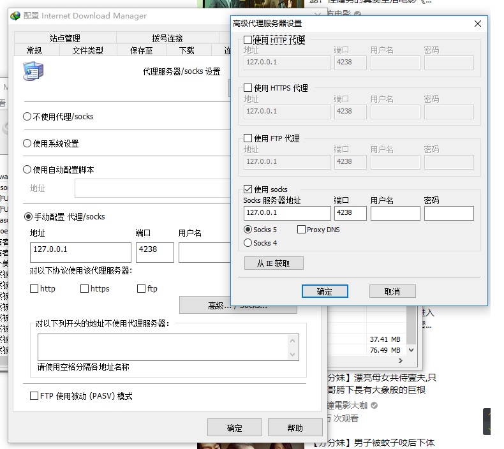
Task: Click the 代理服务器/socks 设置 heading text
Action: [x=181, y=71]
